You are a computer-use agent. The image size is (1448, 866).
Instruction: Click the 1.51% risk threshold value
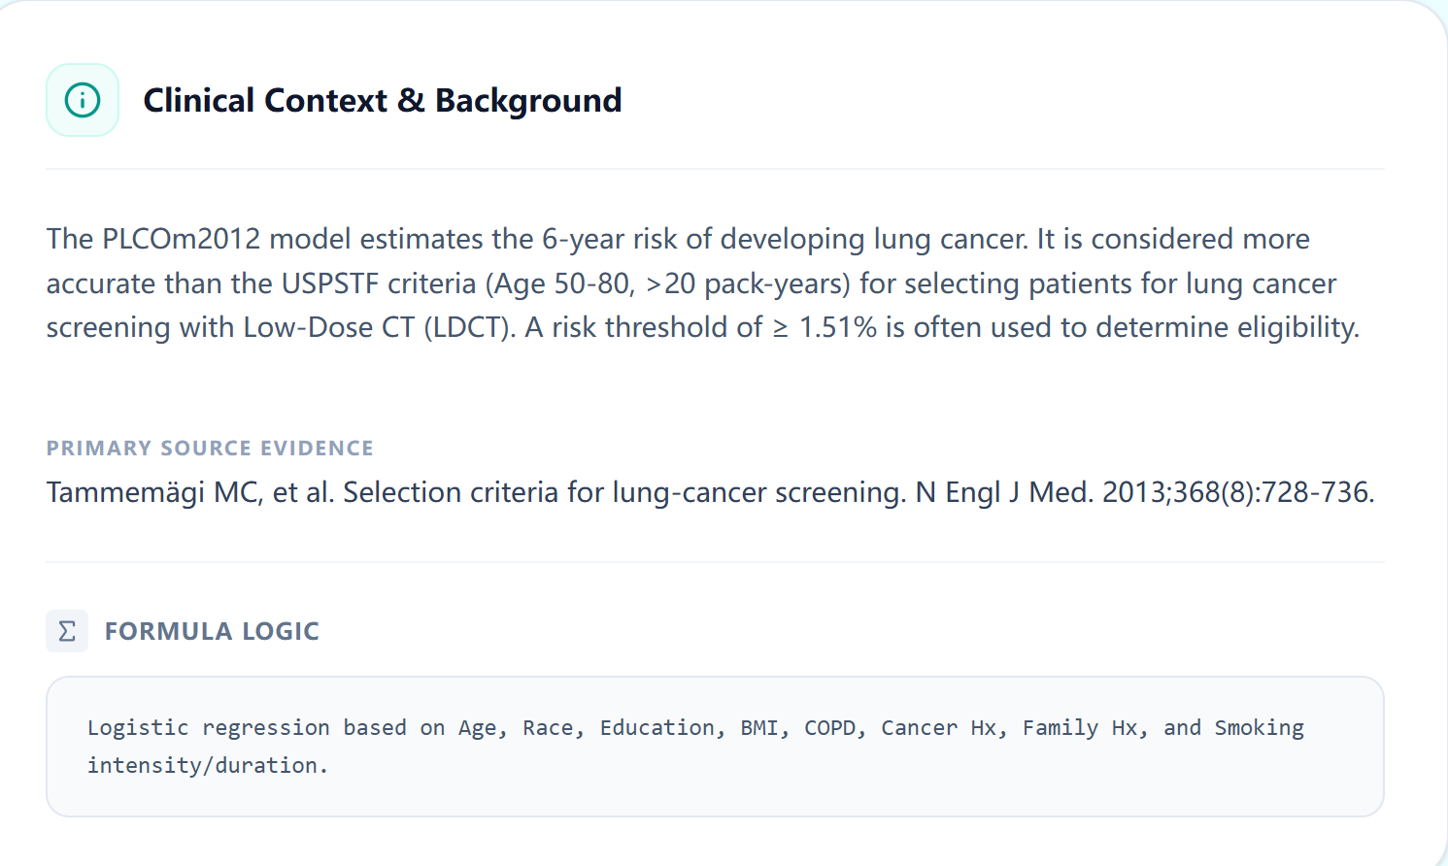point(837,327)
